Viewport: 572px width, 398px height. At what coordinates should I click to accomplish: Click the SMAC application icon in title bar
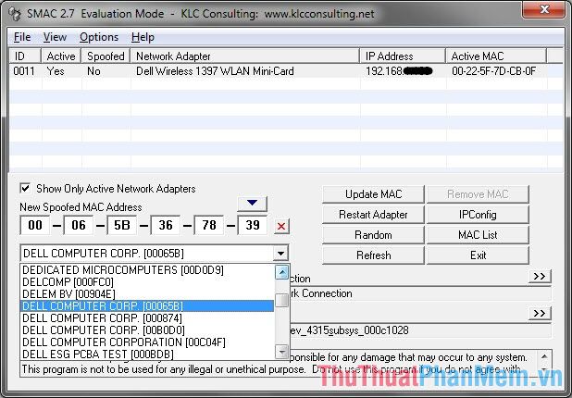click(x=15, y=14)
